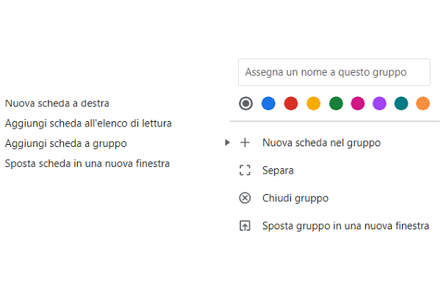Focus the Assegna un nome group field

[x=334, y=72]
